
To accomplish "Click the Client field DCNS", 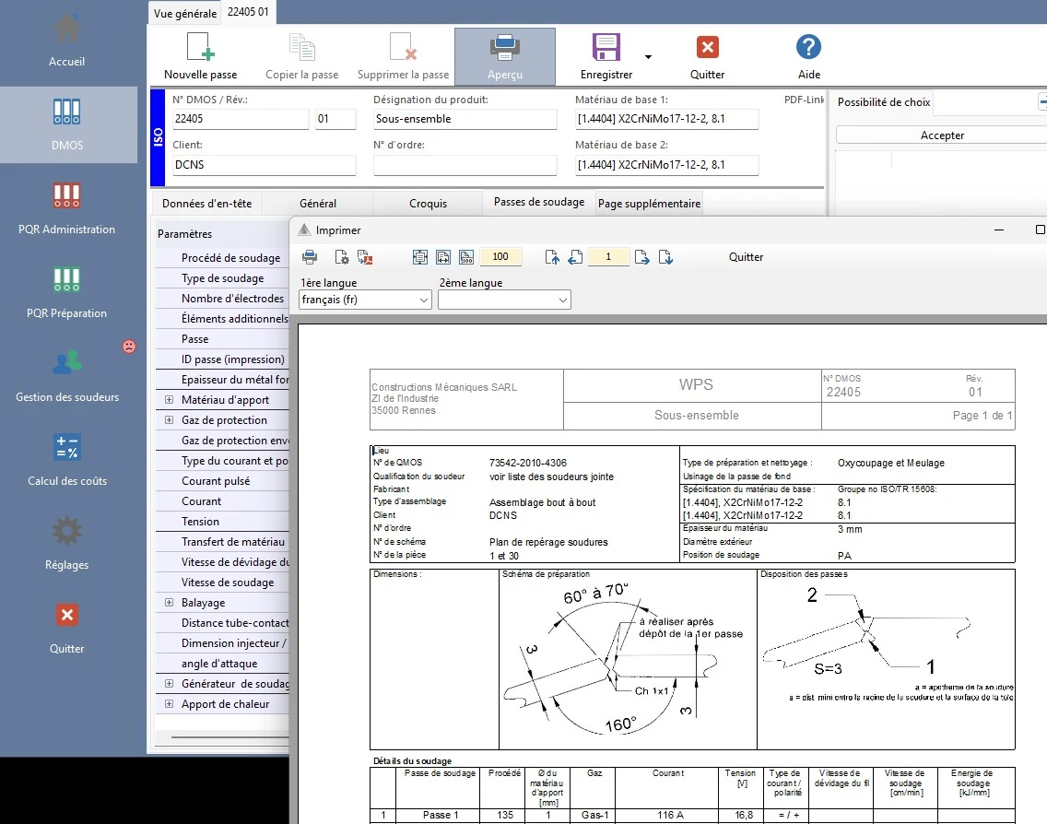I will click(264, 165).
